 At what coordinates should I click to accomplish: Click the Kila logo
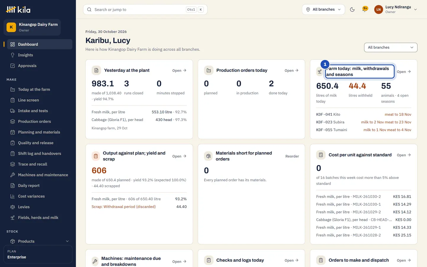pyautogui.click(x=18, y=10)
